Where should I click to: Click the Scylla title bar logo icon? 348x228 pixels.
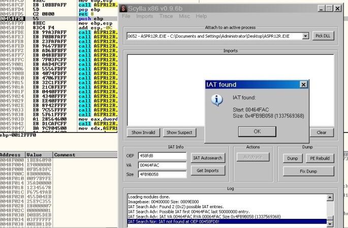tap(123, 9)
